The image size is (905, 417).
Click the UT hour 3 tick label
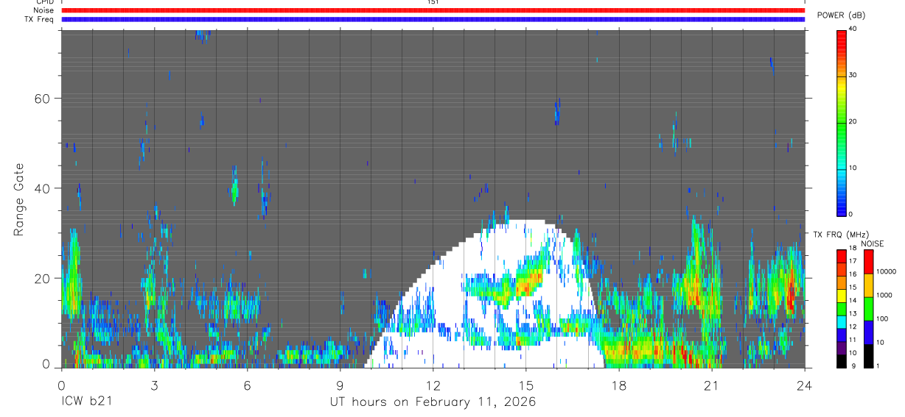click(x=154, y=385)
